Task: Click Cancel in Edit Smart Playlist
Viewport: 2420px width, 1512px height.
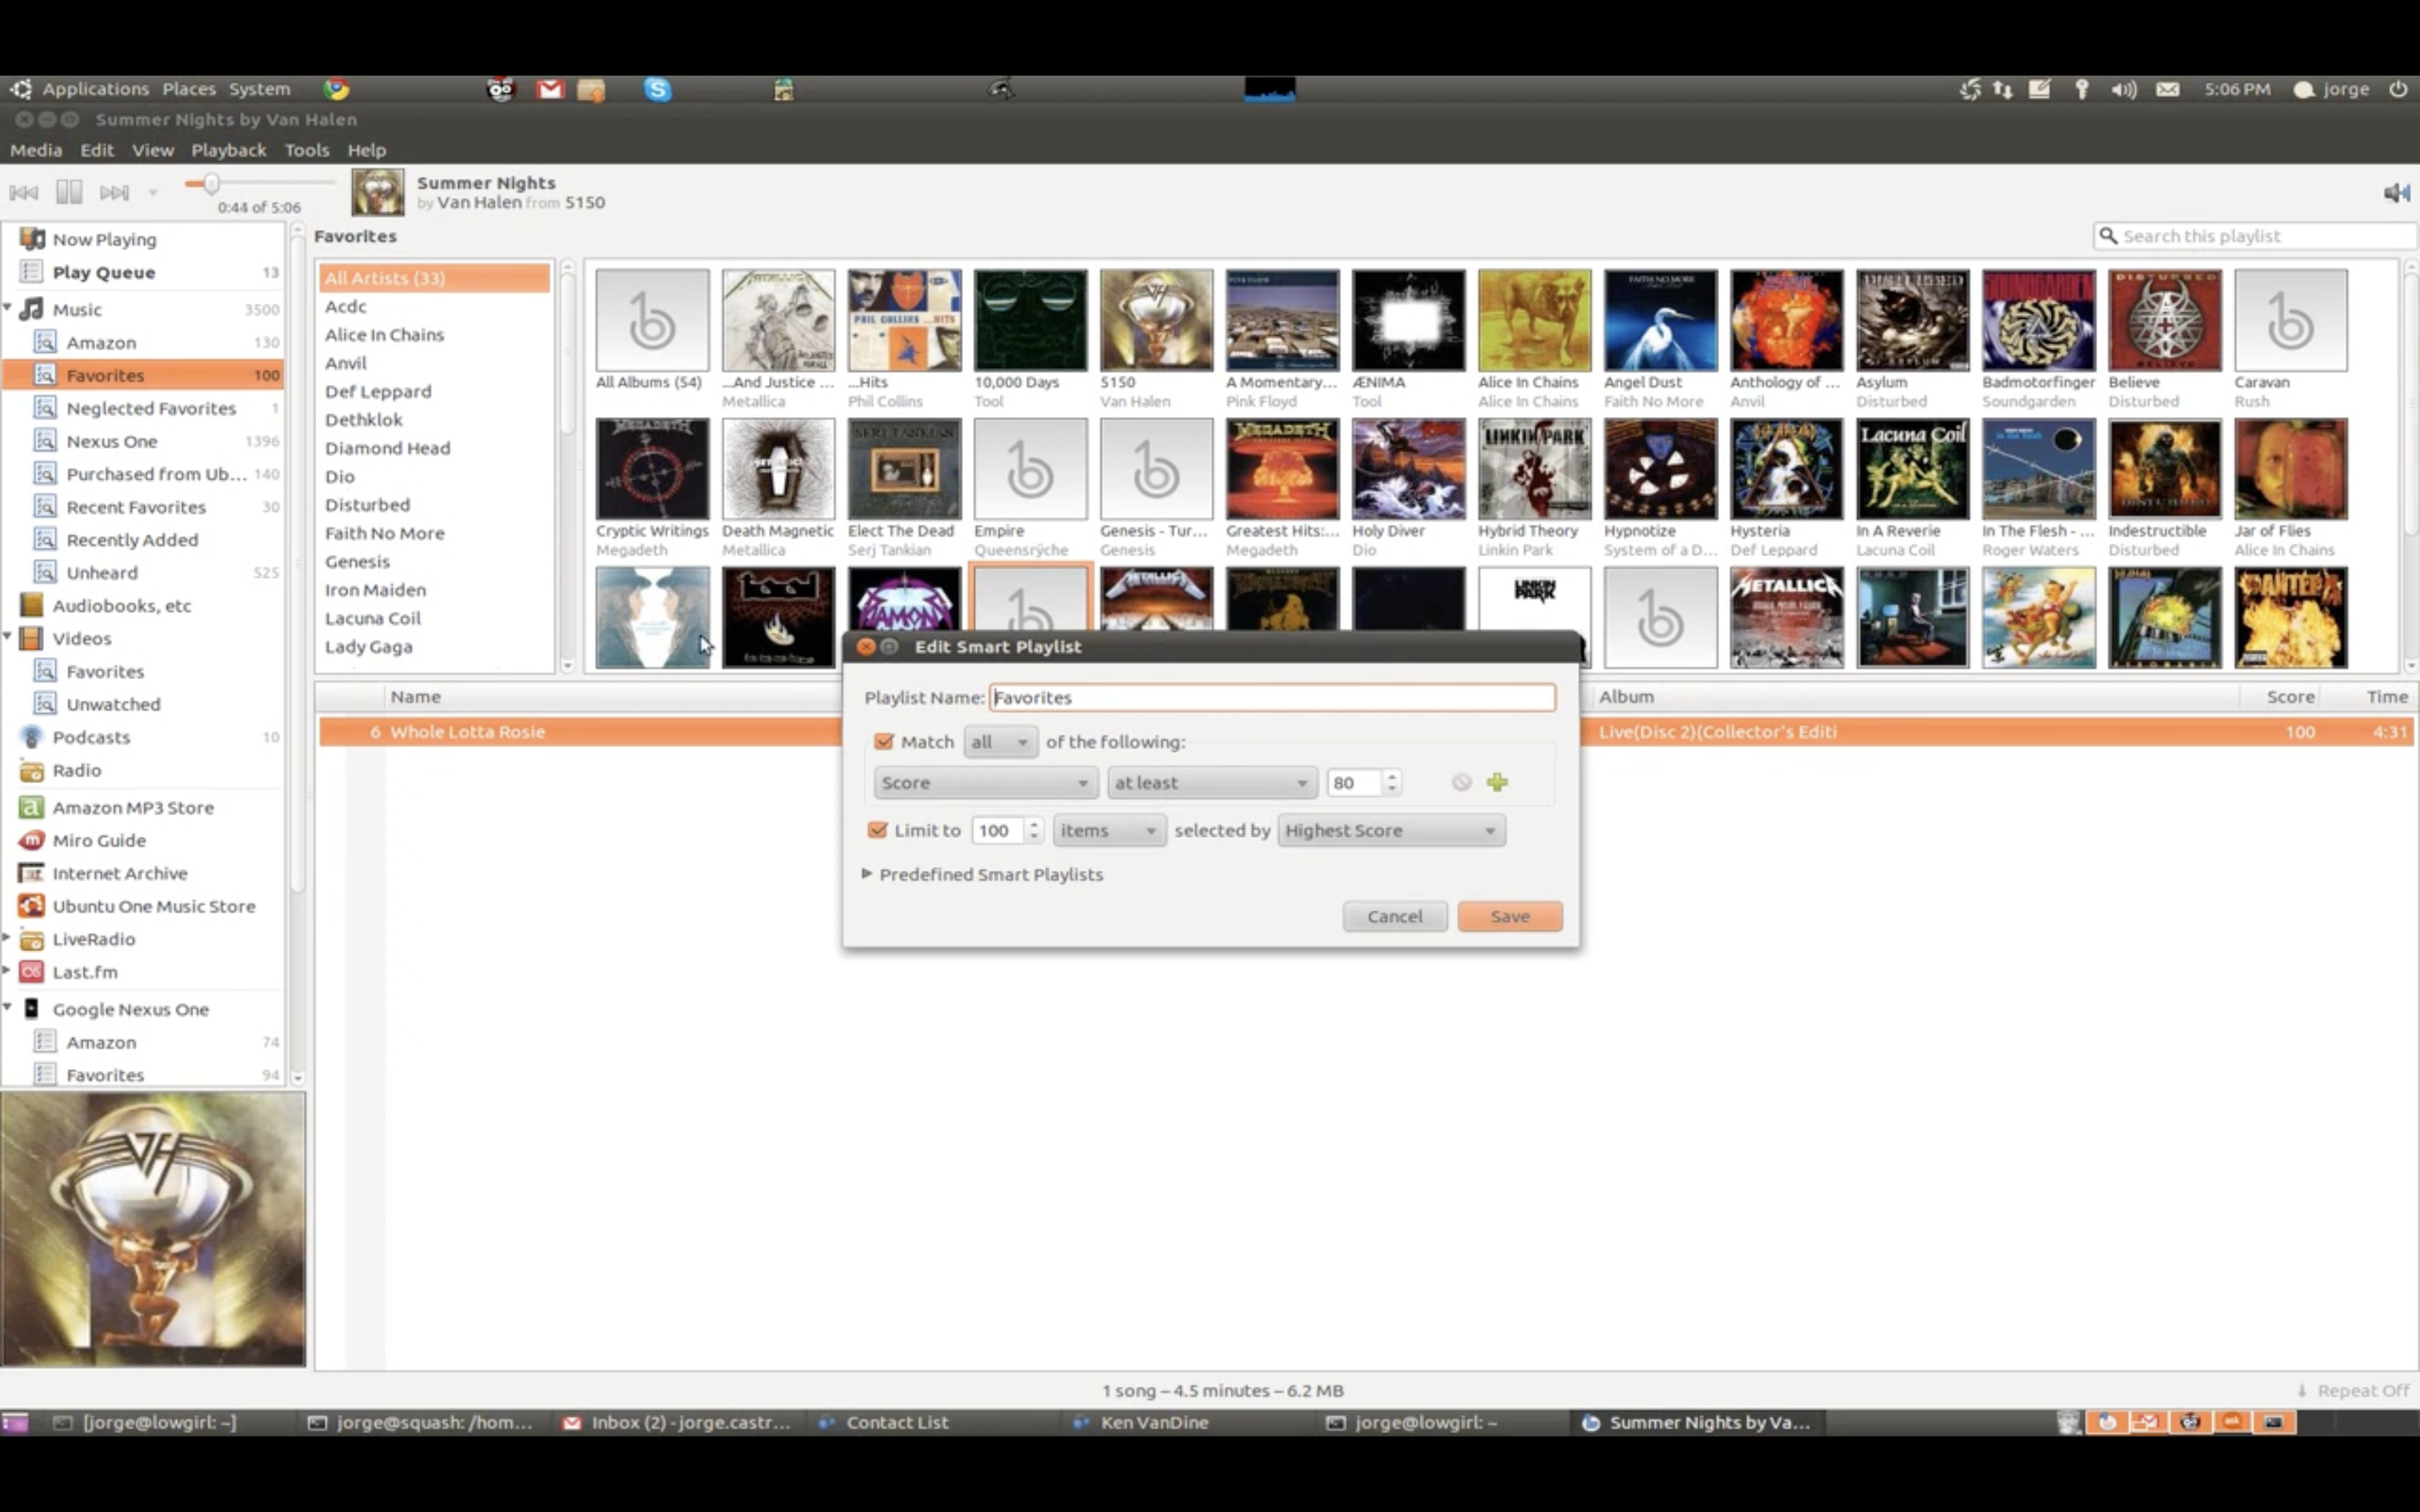Action: coord(1394,916)
